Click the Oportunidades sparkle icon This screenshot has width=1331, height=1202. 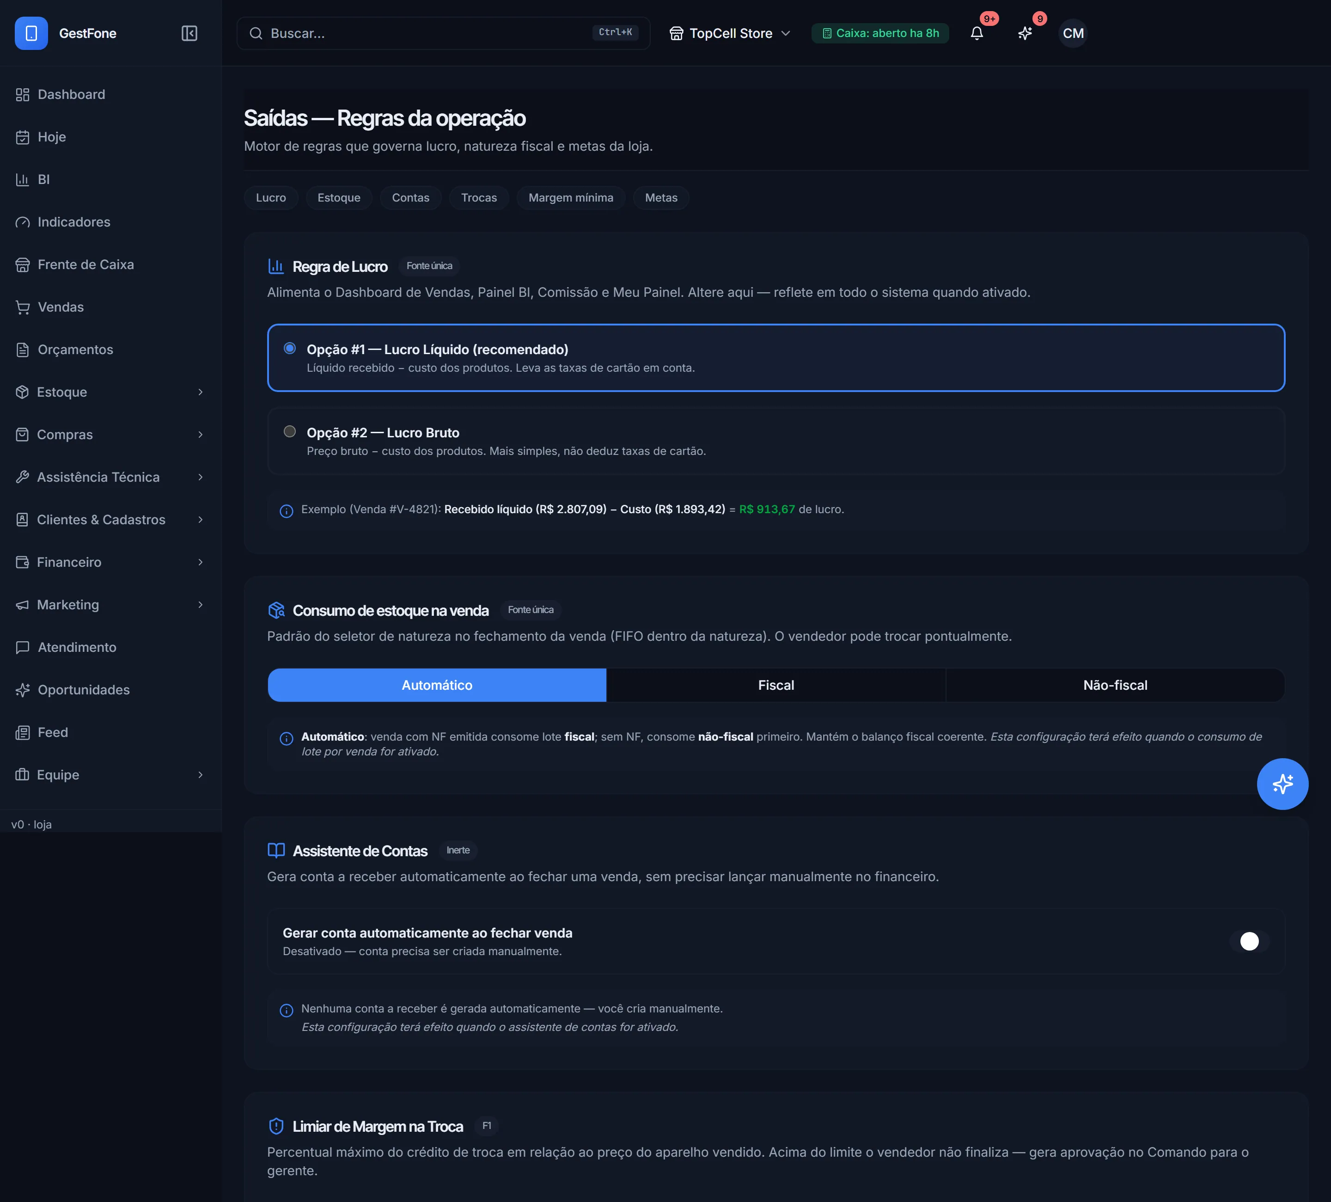(x=23, y=690)
